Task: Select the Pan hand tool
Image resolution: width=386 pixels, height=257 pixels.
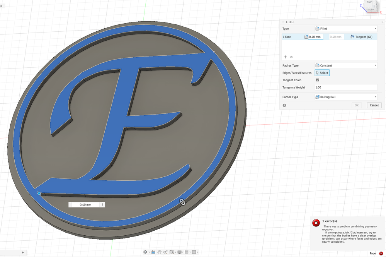Action: (159, 252)
